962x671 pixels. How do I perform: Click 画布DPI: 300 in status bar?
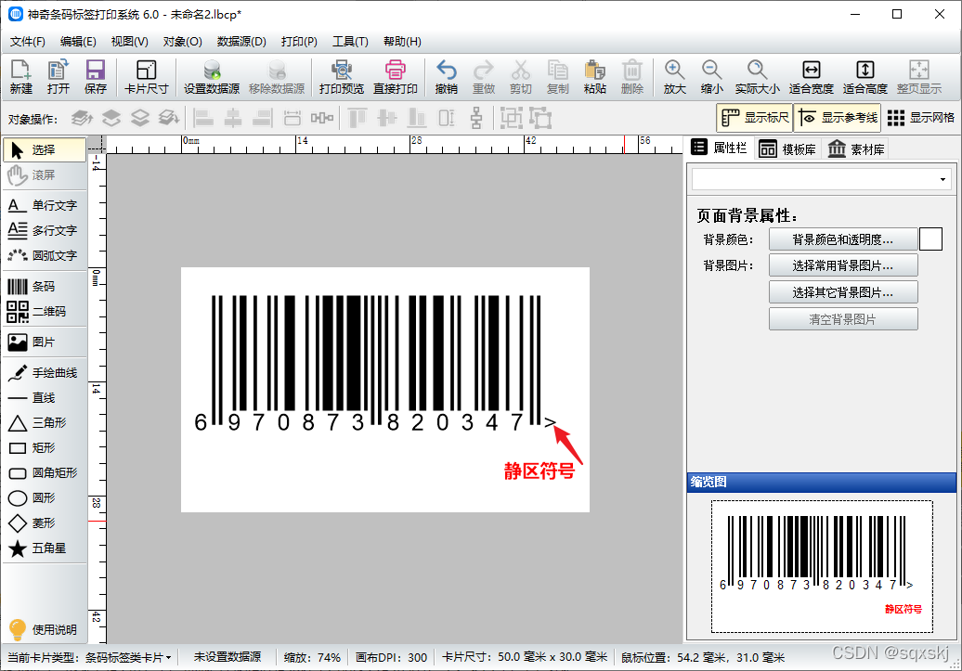(391, 657)
